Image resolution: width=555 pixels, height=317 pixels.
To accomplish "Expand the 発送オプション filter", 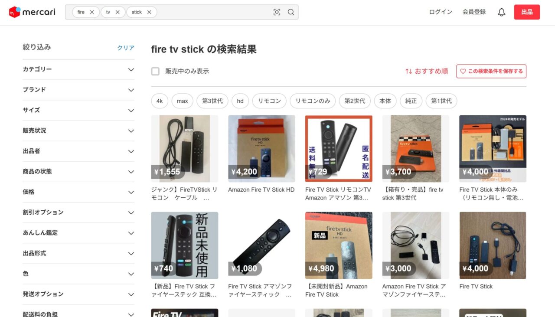I will (x=78, y=294).
